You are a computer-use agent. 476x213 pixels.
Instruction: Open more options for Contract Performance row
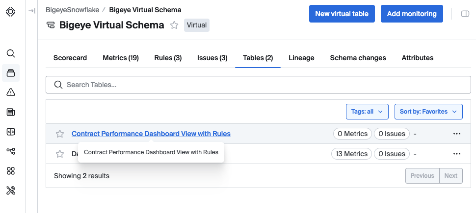tap(456, 134)
